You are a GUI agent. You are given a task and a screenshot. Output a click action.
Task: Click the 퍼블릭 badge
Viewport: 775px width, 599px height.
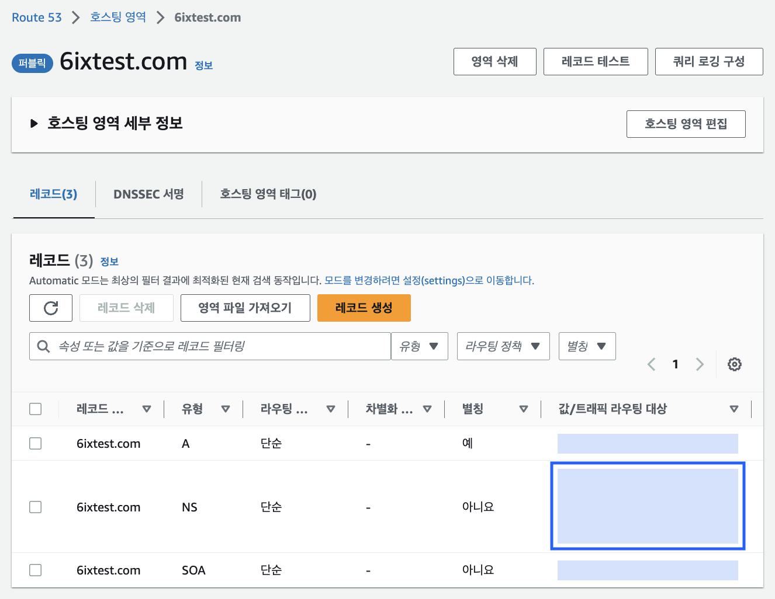pos(32,63)
